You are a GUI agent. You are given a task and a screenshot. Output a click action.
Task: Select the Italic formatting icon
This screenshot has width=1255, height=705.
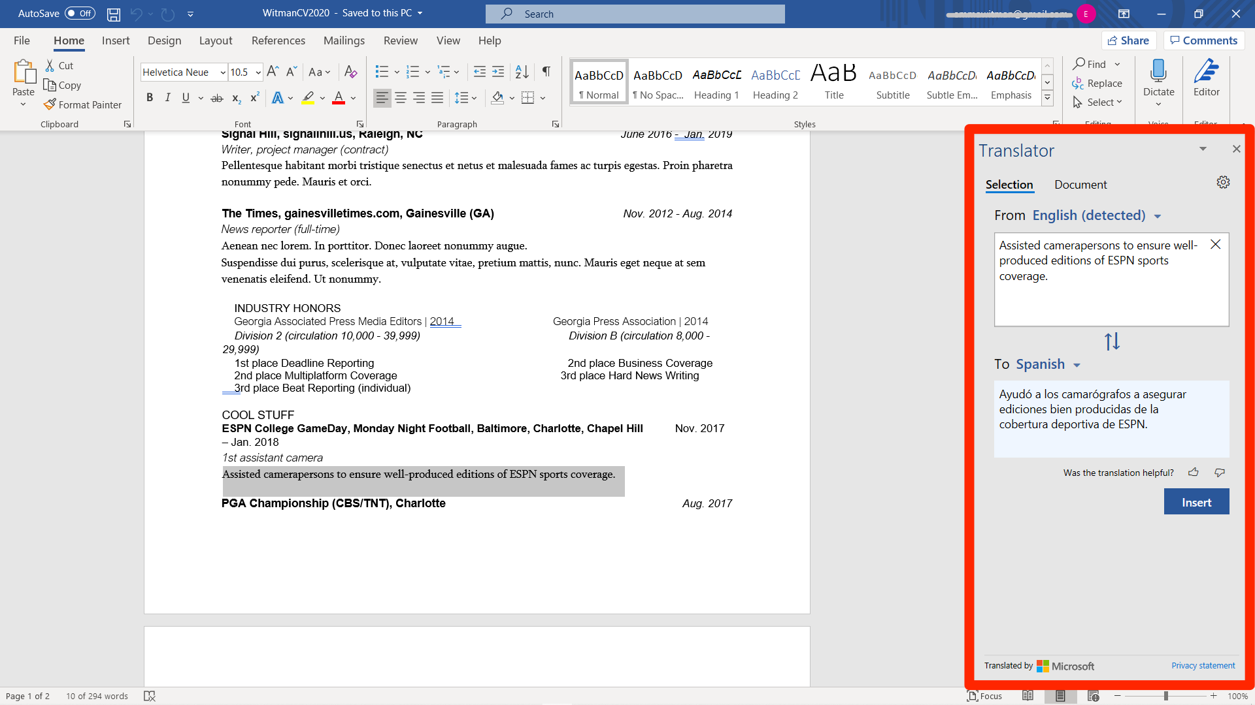(x=167, y=97)
